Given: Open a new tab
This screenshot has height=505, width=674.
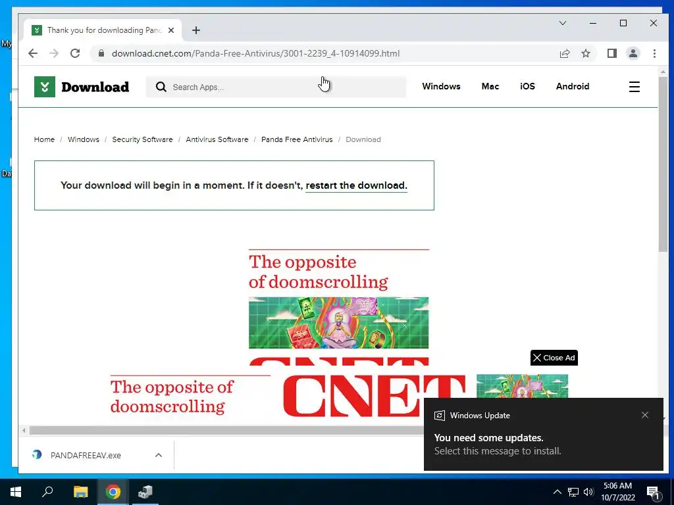Looking at the screenshot, I should (x=196, y=30).
